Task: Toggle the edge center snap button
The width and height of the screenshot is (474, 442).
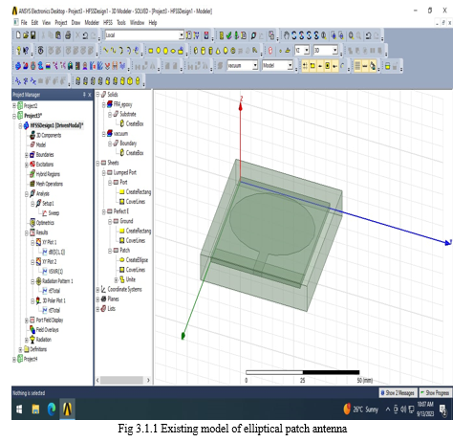Action: [x=320, y=66]
